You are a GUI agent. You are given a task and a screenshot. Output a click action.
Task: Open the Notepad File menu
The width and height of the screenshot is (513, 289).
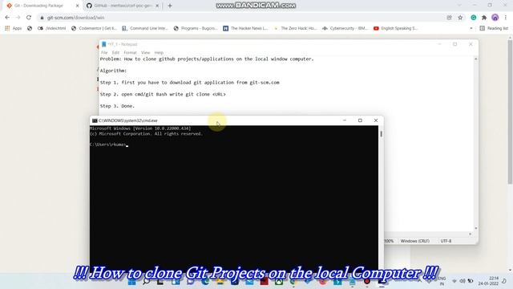(x=104, y=53)
